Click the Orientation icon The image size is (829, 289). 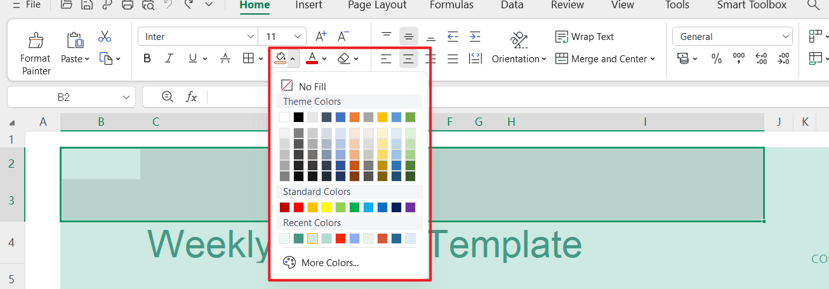(x=519, y=40)
